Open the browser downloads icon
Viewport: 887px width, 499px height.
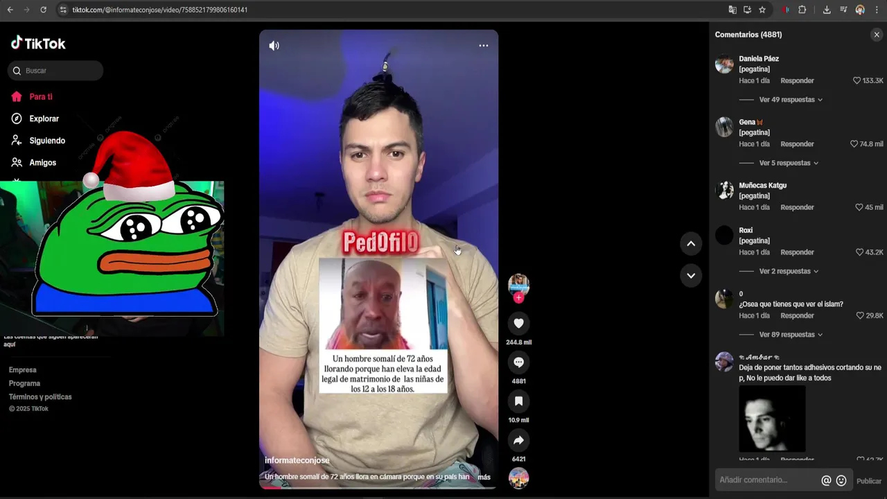(x=827, y=10)
